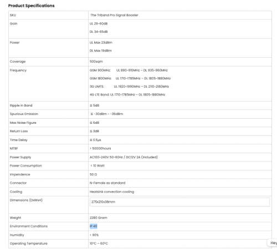Select the Spurious Emission value
Image resolution: width=277 pixels, height=252 pixels.
[106, 114]
